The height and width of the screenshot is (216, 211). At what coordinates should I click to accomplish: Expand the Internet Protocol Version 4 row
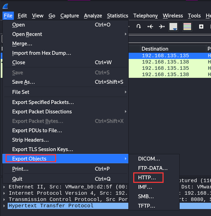[4, 193]
